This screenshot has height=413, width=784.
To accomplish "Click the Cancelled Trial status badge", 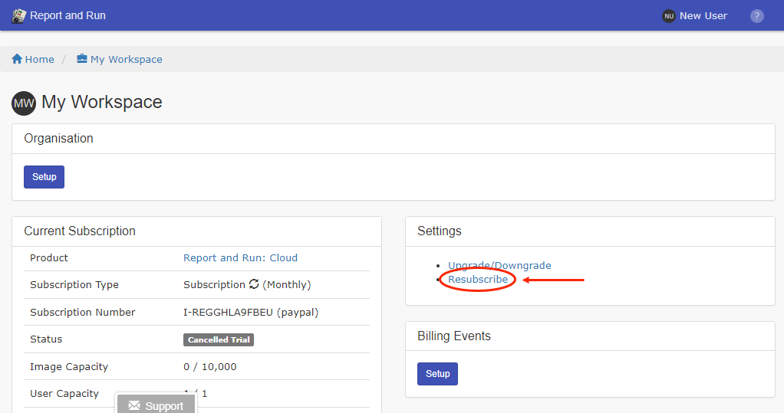I will coord(219,339).
